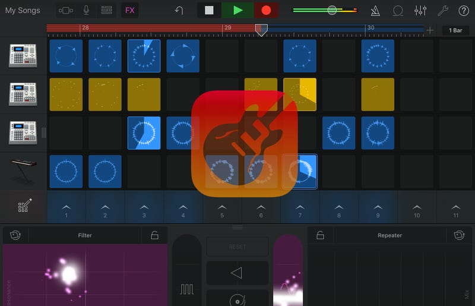Grab the FX panel resize handle lines
Viewport: 475px width, 306px height.
point(237,228)
